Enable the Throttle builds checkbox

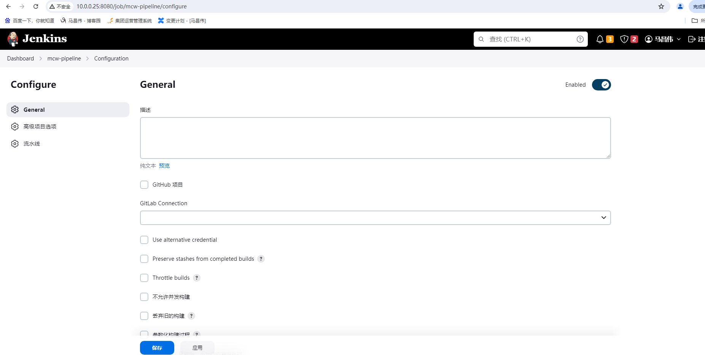[144, 278]
